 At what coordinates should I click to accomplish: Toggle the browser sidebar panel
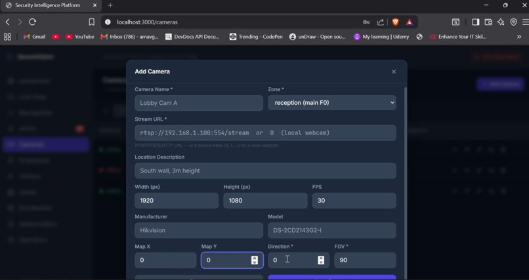(x=475, y=22)
